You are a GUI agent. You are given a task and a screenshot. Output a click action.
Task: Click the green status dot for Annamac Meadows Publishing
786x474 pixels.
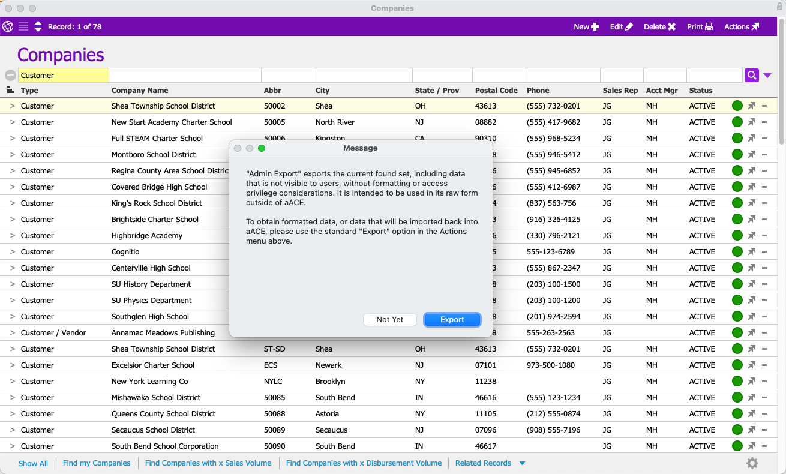[x=737, y=332]
